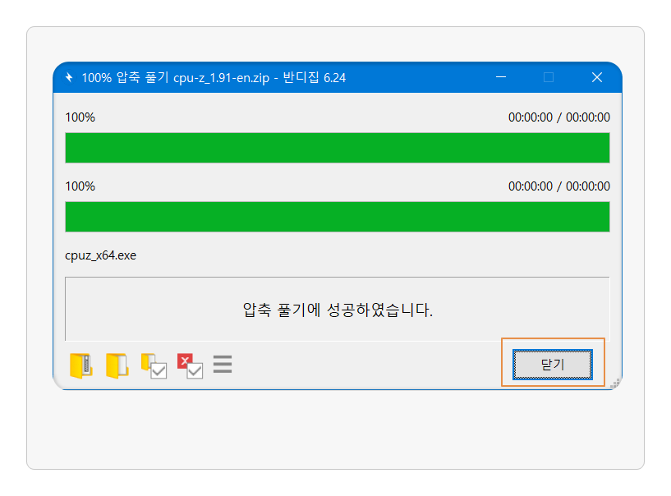Click the Bandizip lightning icon in title bar

tap(69, 77)
